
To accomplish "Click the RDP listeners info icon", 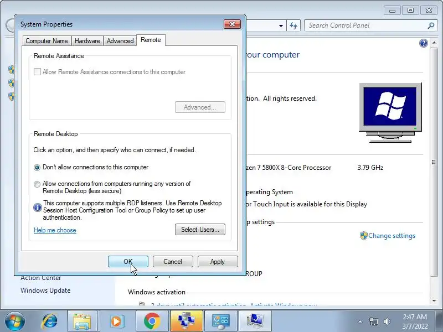I will [x=37, y=207].
